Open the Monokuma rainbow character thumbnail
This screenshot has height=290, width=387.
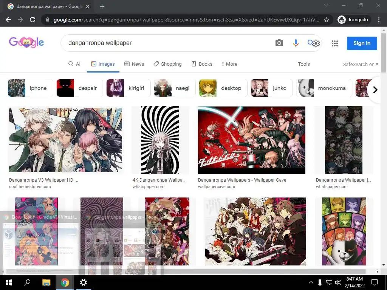344,231
